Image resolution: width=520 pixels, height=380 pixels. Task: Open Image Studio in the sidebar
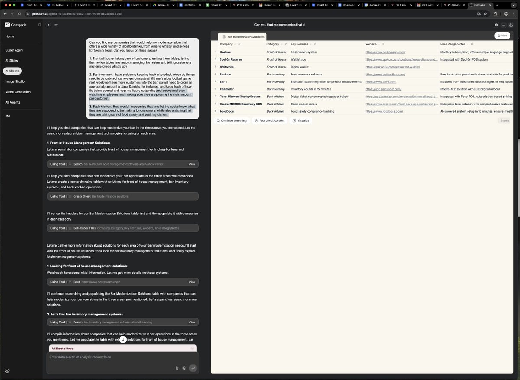15,81
